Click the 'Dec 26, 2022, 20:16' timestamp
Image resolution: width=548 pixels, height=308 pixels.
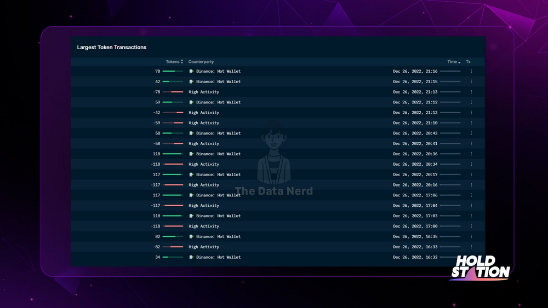pos(415,185)
